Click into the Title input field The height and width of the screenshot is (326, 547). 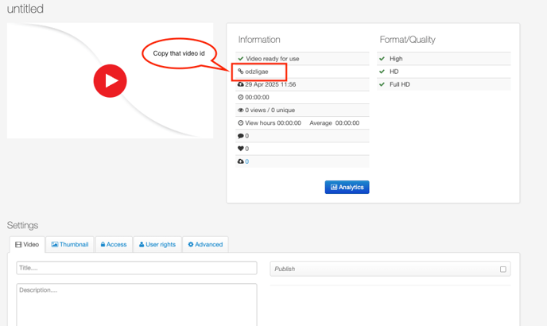pyautogui.click(x=136, y=268)
